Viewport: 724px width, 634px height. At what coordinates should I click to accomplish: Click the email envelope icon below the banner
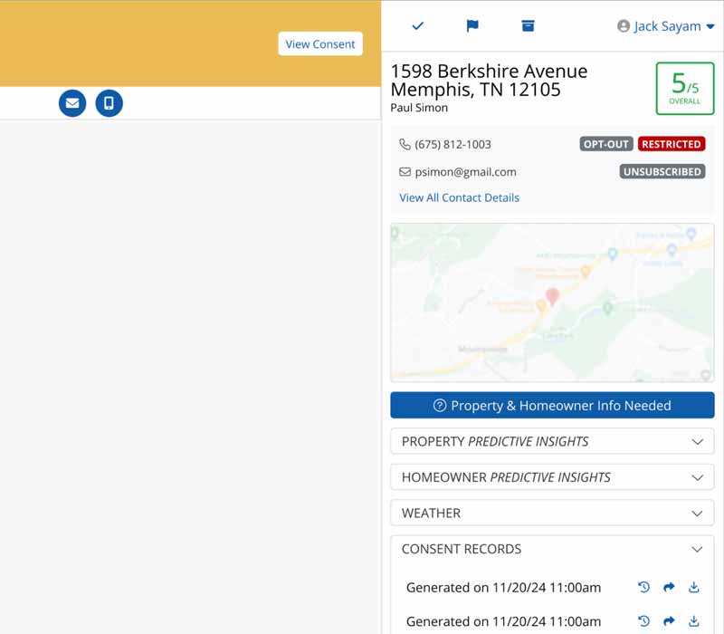point(71,103)
